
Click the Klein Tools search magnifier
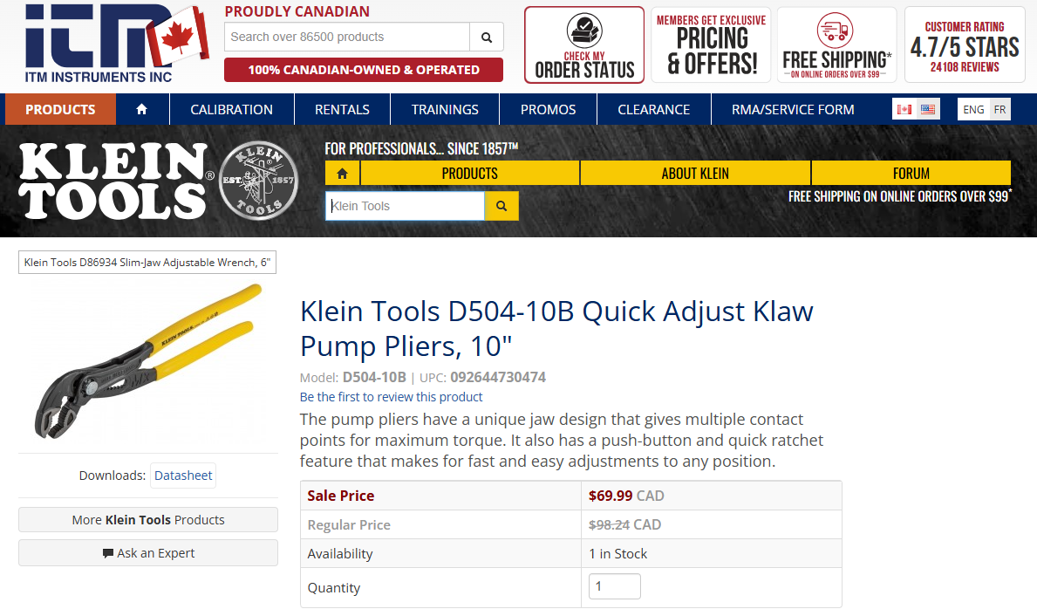(501, 206)
